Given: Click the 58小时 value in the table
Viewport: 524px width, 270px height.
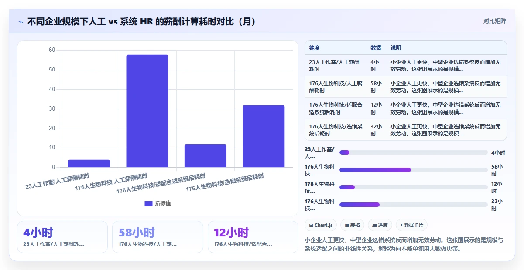Looking at the screenshot, I should pyautogui.click(x=377, y=87).
